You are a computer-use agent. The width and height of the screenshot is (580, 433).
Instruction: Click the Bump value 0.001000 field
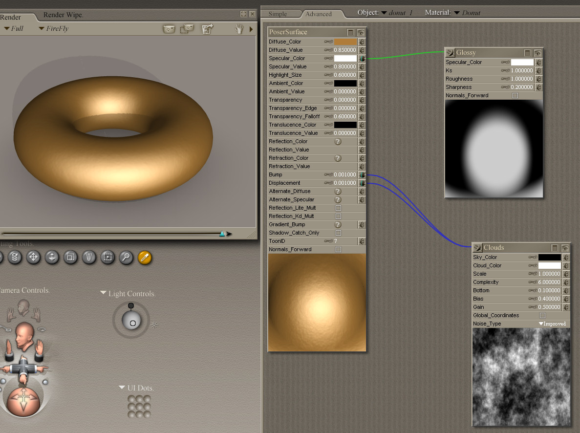(345, 175)
